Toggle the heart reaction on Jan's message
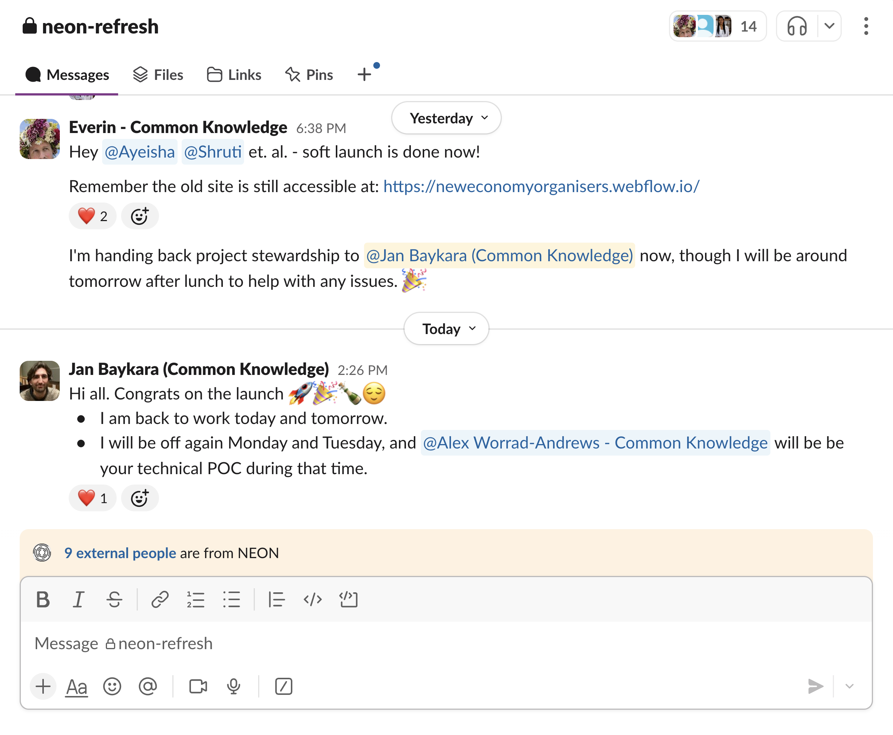 click(x=92, y=498)
